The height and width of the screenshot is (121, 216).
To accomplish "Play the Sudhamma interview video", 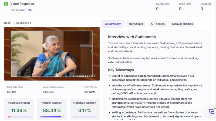I will (x=52, y=54).
